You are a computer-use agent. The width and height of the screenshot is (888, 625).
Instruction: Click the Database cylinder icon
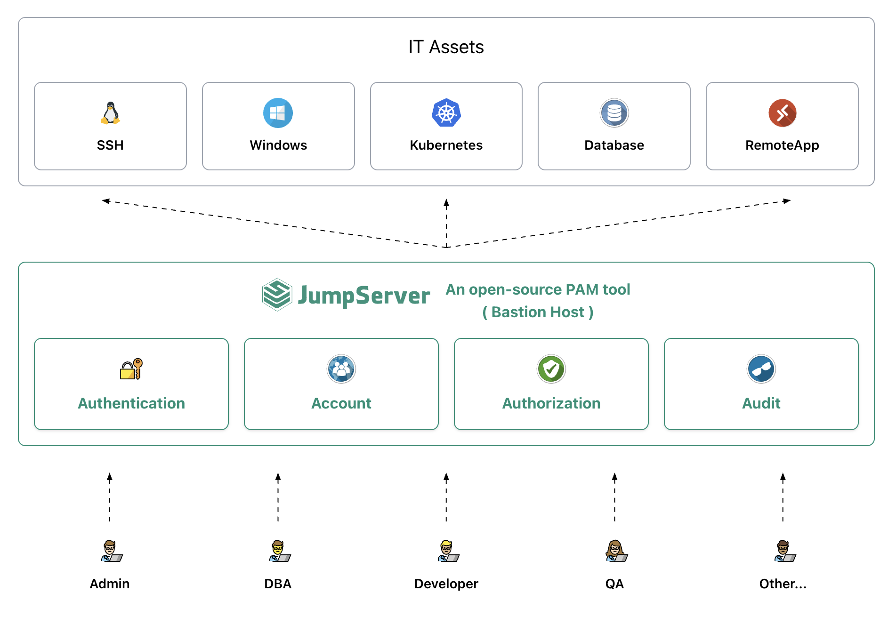click(614, 113)
